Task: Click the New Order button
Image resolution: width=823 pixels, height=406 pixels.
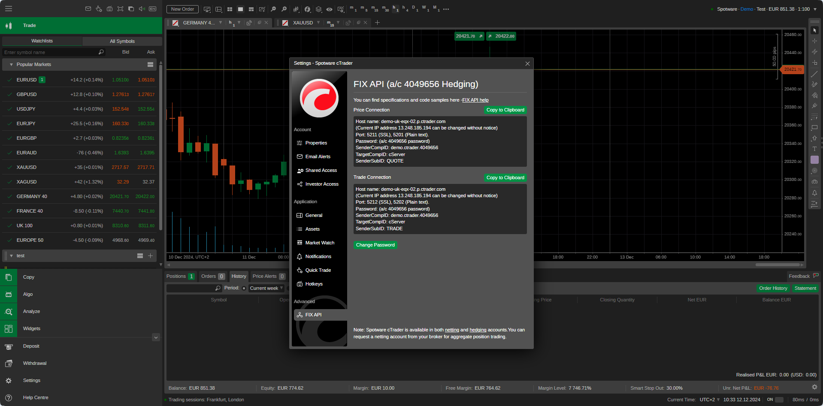Action: 182,9
